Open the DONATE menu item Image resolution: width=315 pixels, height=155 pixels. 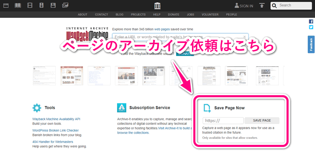(174, 14)
